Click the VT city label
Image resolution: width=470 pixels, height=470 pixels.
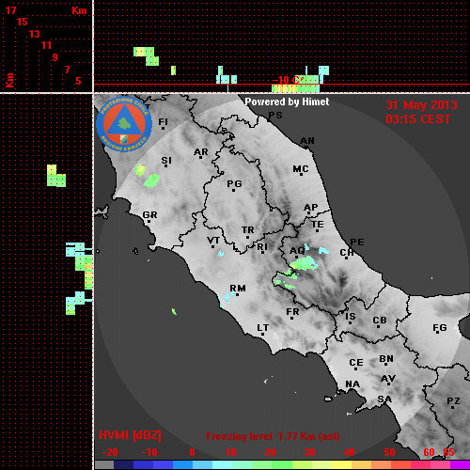213,241
